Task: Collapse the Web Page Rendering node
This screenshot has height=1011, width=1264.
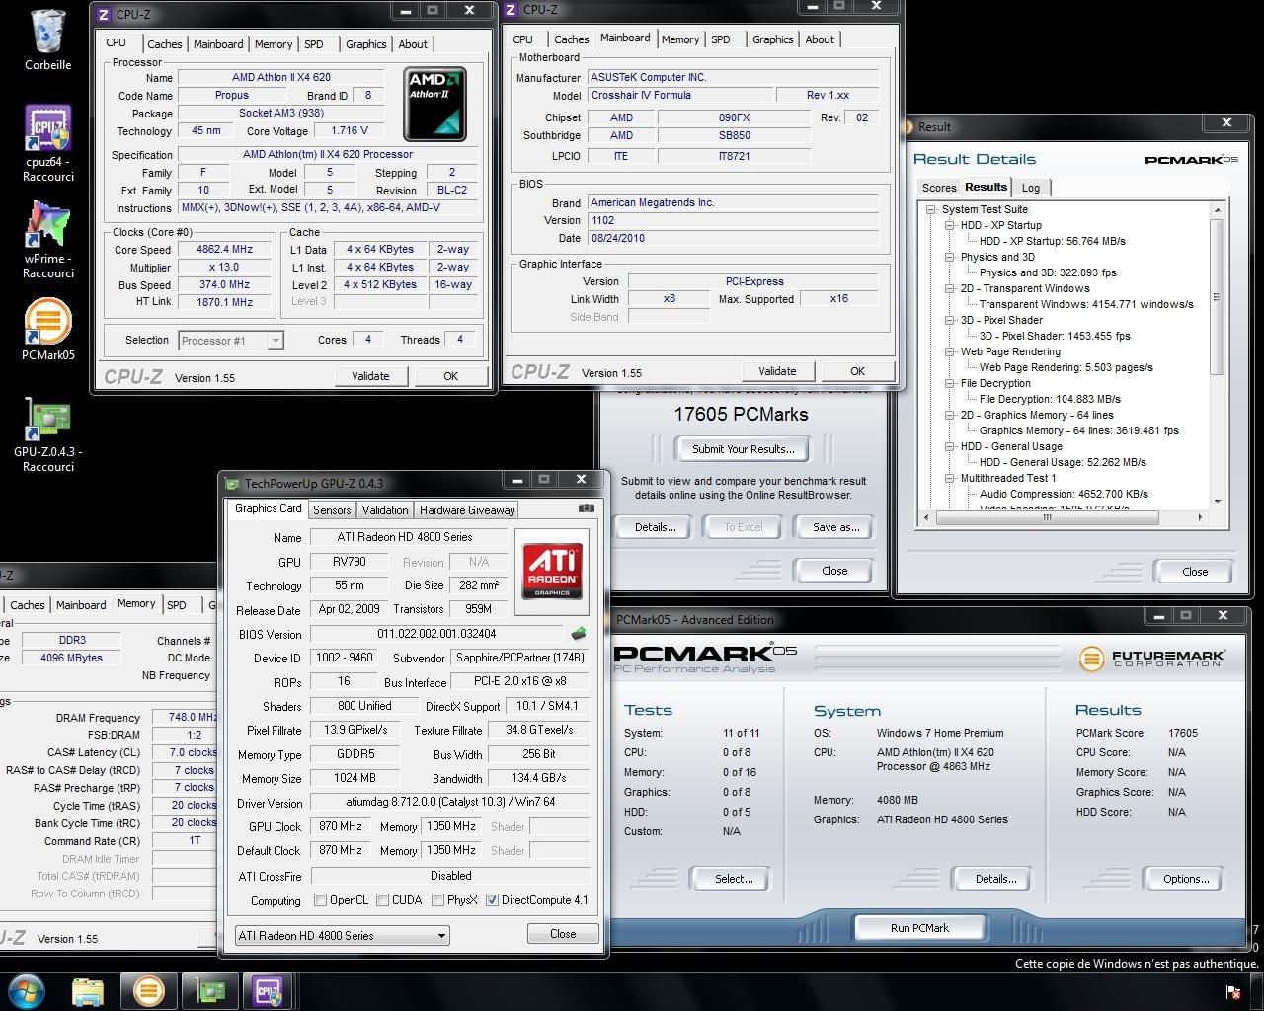Action: [x=950, y=351]
